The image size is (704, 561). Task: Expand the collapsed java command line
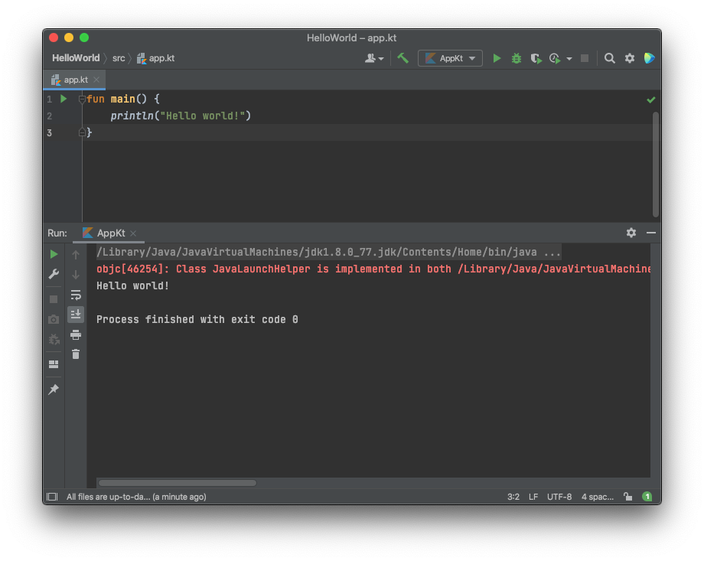tap(328, 252)
